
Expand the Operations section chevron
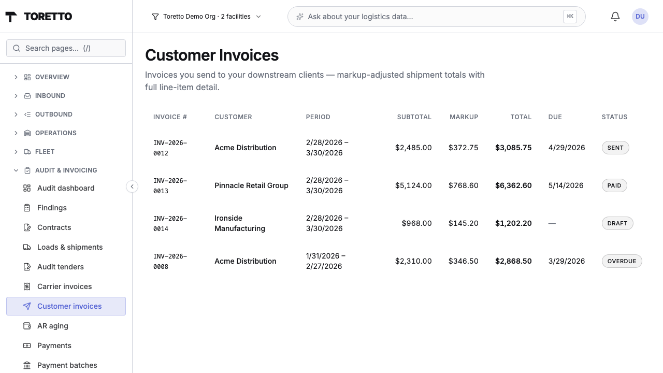click(x=16, y=133)
